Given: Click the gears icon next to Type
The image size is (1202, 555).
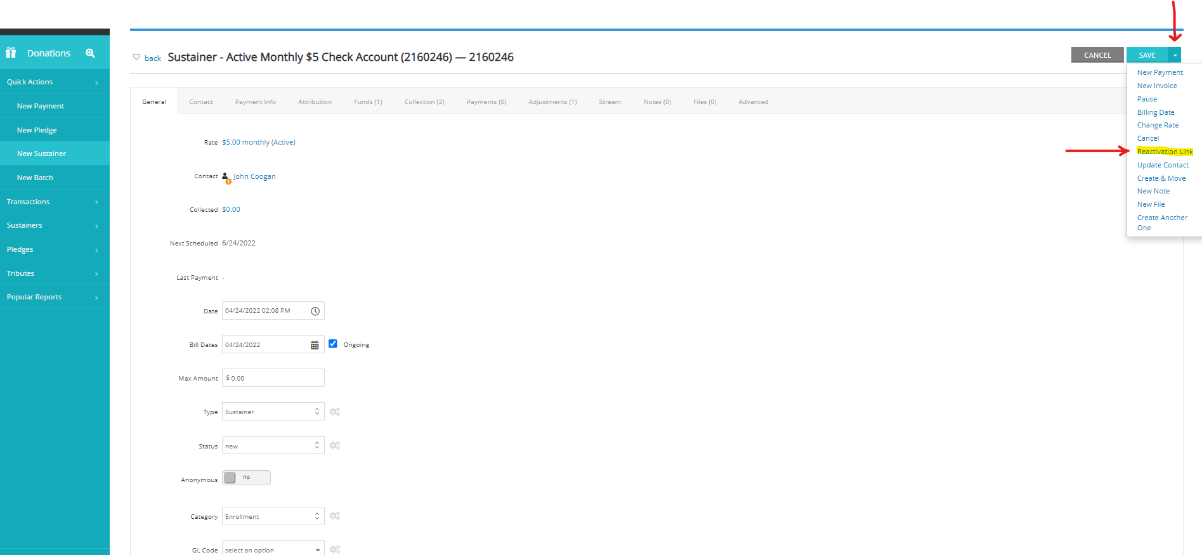Looking at the screenshot, I should pyautogui.click(x=335, y=412).
